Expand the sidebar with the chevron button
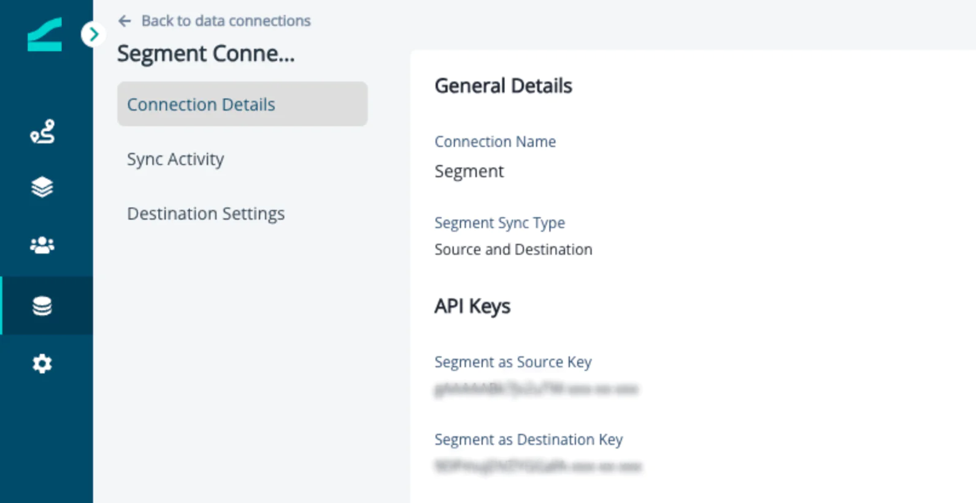This screenshot has height=503, width=976. point(93,34)
